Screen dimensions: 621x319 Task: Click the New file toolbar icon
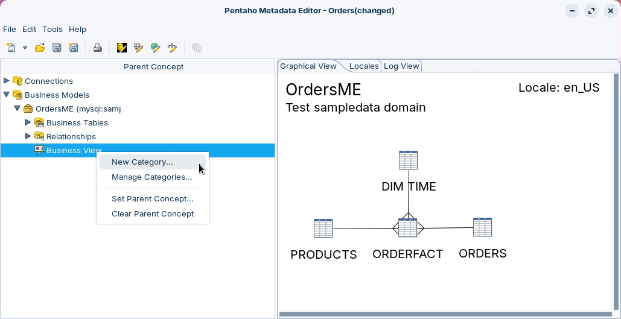tap(11, 48)
